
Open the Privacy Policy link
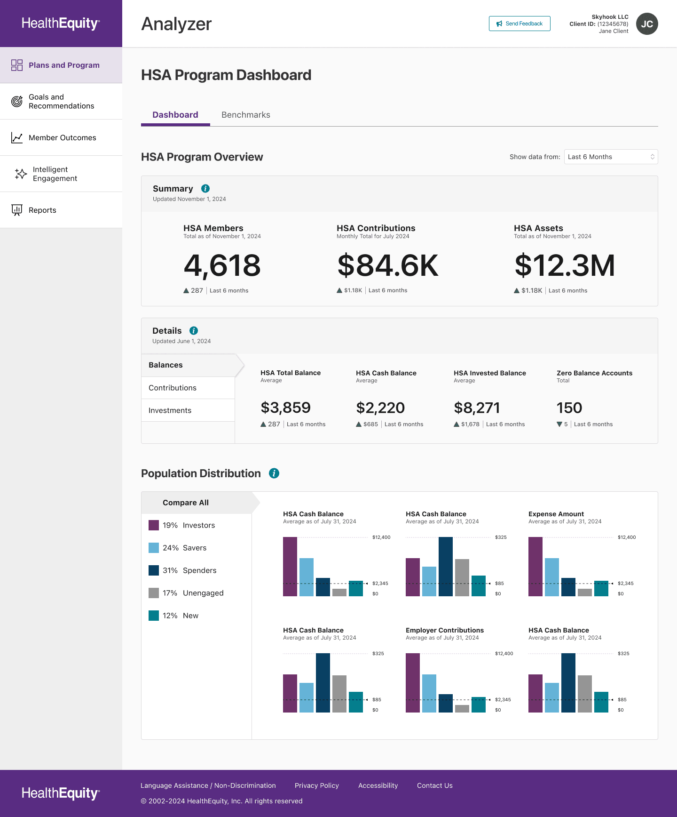click(x=317, y=785)
